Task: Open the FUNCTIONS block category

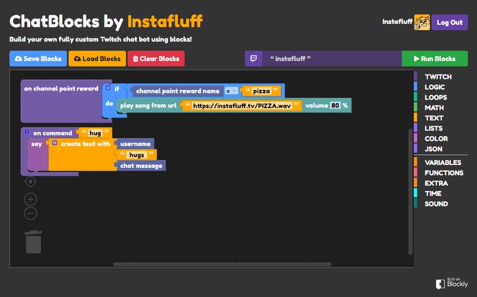Action: [444, 173]
